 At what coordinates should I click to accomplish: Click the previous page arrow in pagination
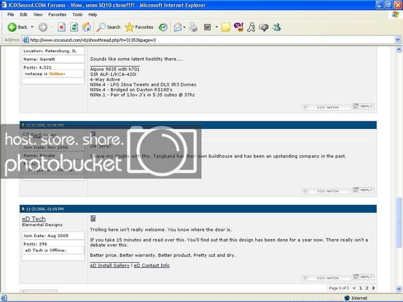(355, 288)
